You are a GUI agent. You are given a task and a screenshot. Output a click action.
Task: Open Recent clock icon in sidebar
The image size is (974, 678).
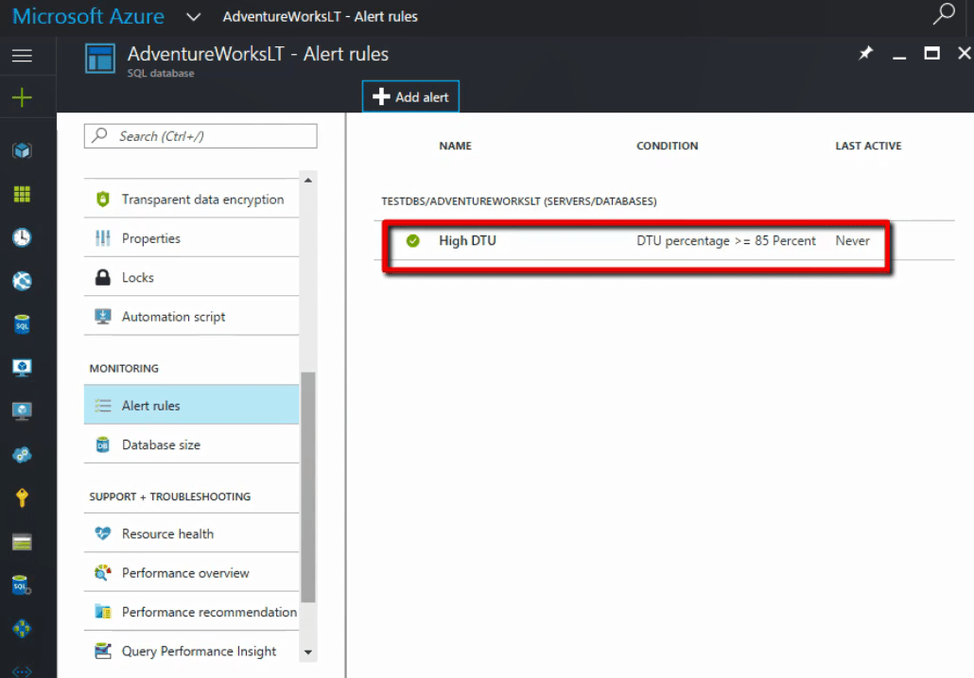point(22,237)
